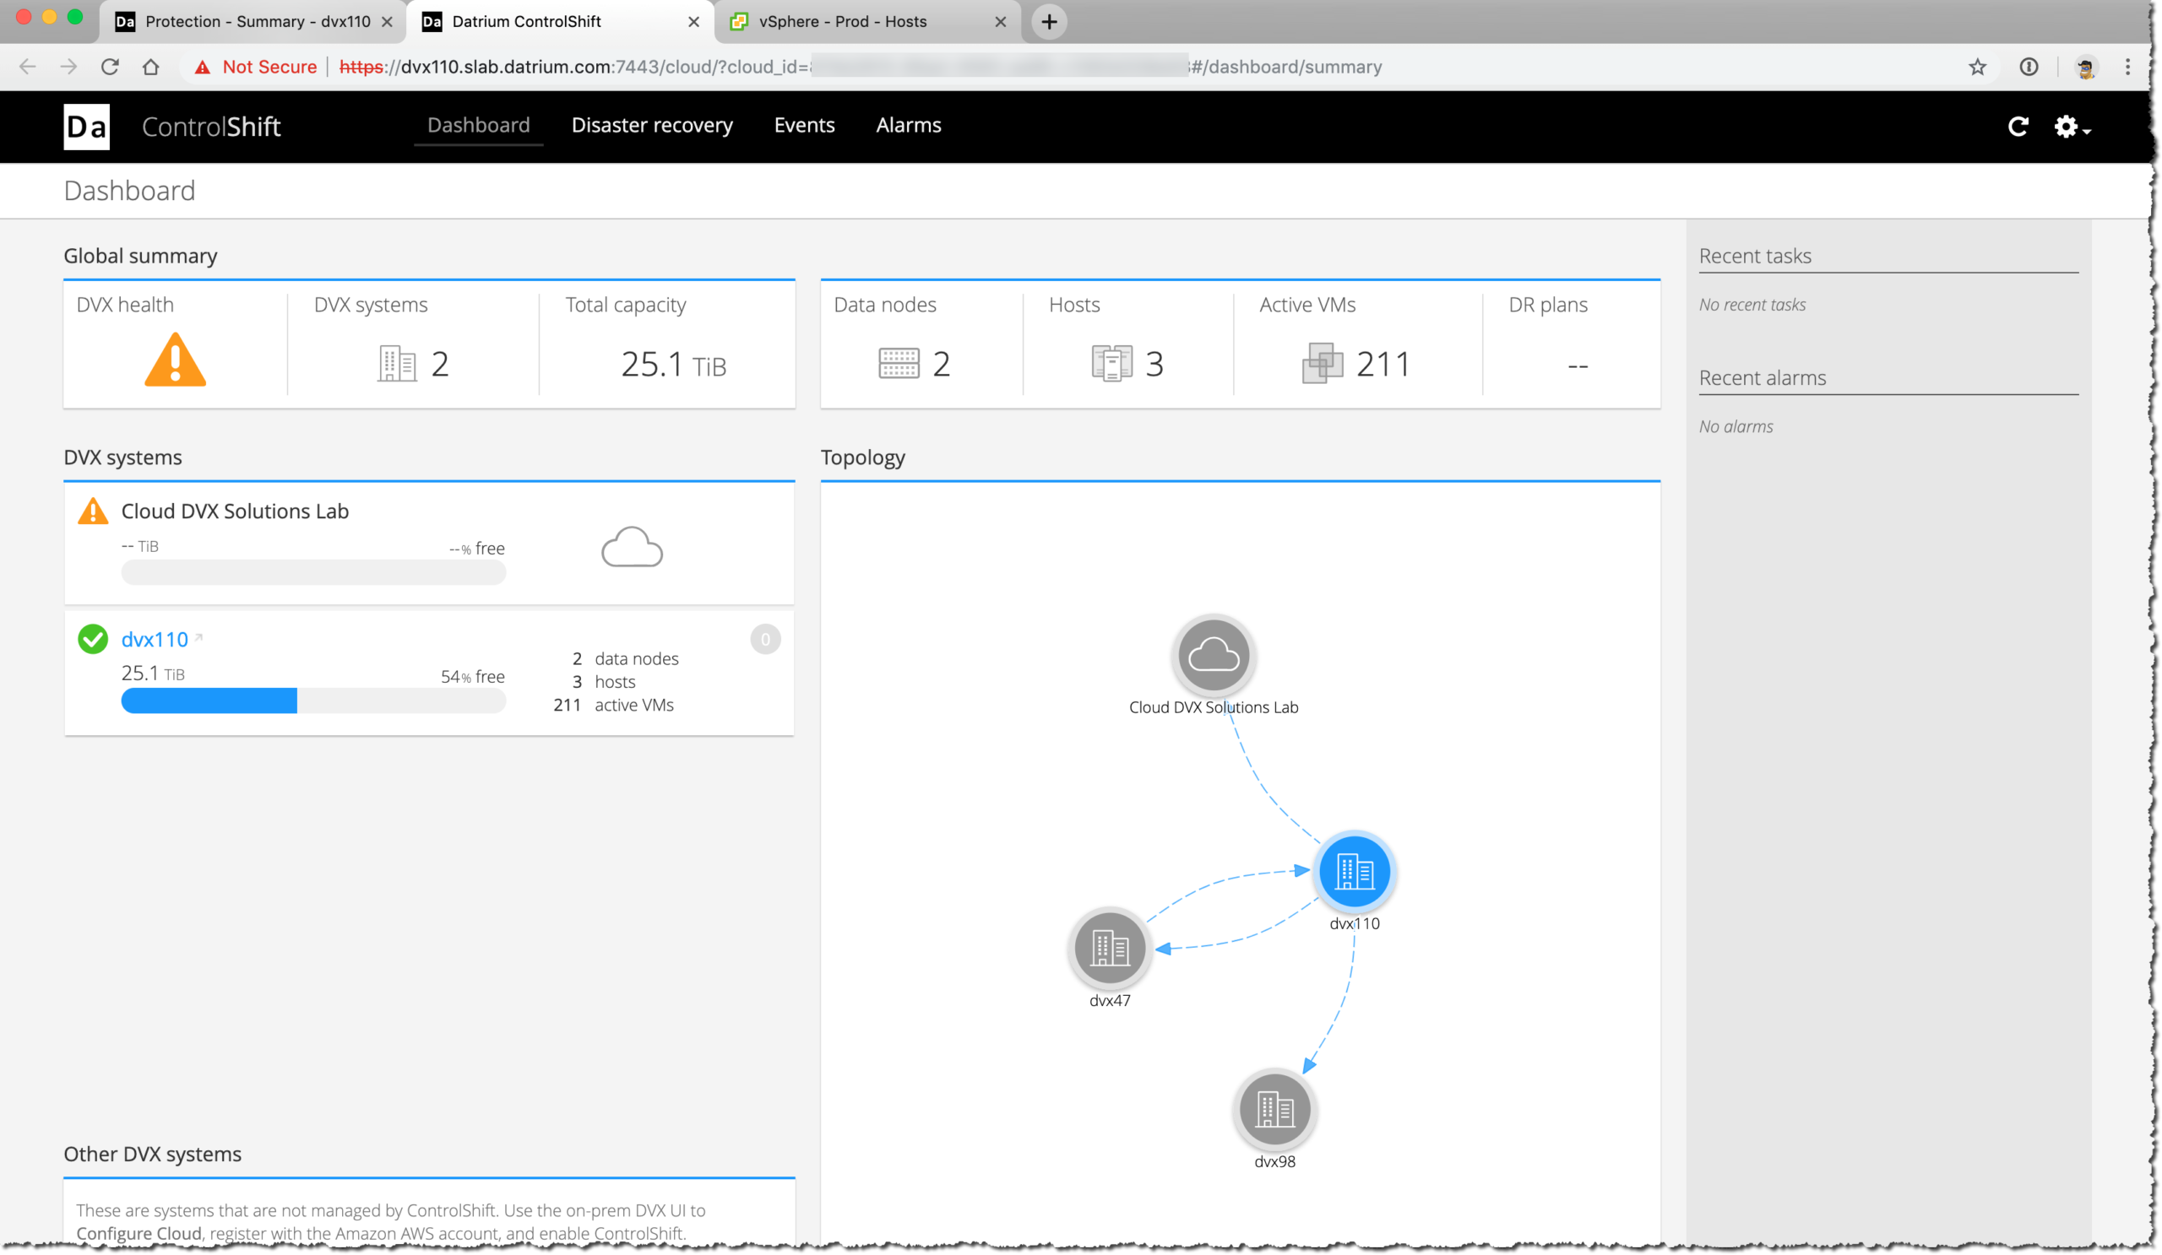Click the Datrium Da logo
This screenshot has height=1255, width=2162.
87,127
